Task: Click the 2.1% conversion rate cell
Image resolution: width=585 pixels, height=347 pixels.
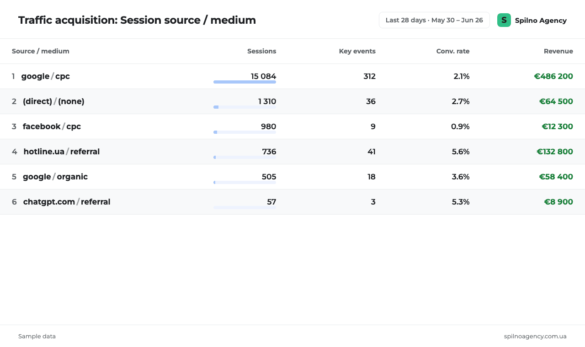Action: click(x=462, y=76)
